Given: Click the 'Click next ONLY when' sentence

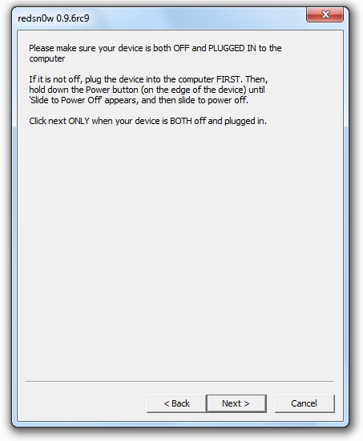Looking at the screenshot, I should tap(148, 121).
